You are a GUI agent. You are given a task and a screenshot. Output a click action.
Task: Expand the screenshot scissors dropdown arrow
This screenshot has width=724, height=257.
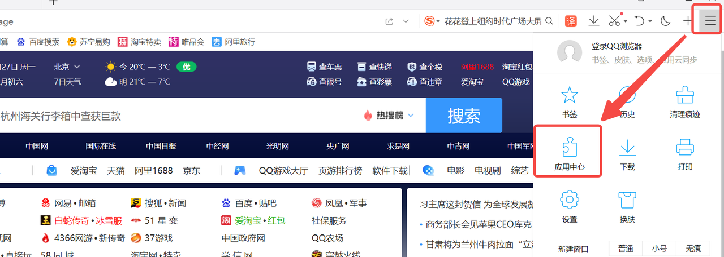click(x=626, y=22)
